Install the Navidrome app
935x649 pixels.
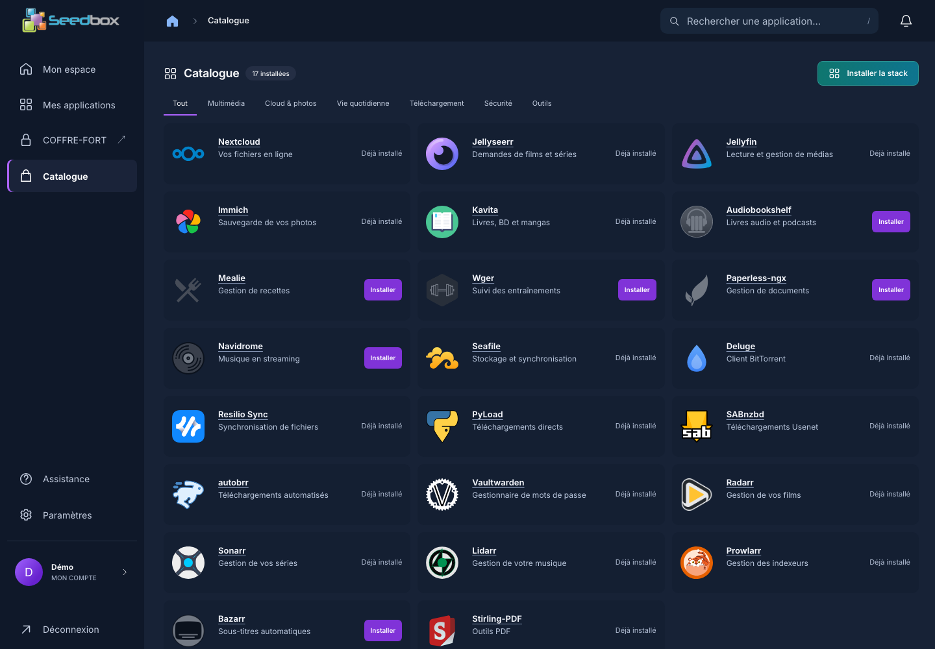(x=383, y=358)
